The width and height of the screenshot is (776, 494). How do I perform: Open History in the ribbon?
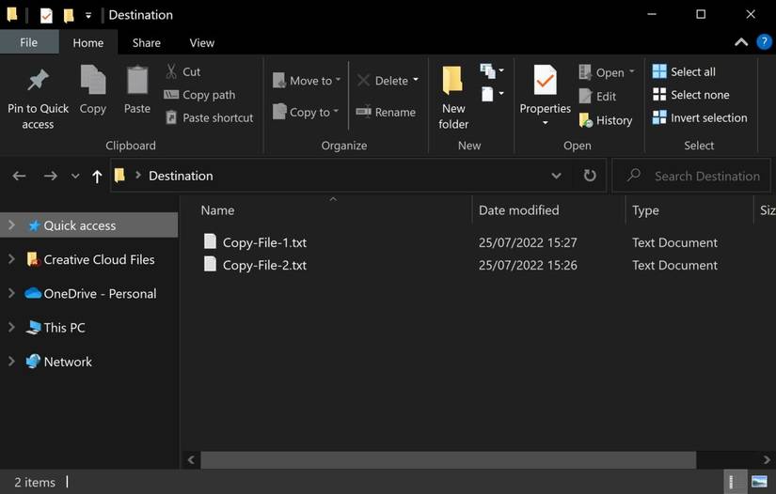pos(606,120)
